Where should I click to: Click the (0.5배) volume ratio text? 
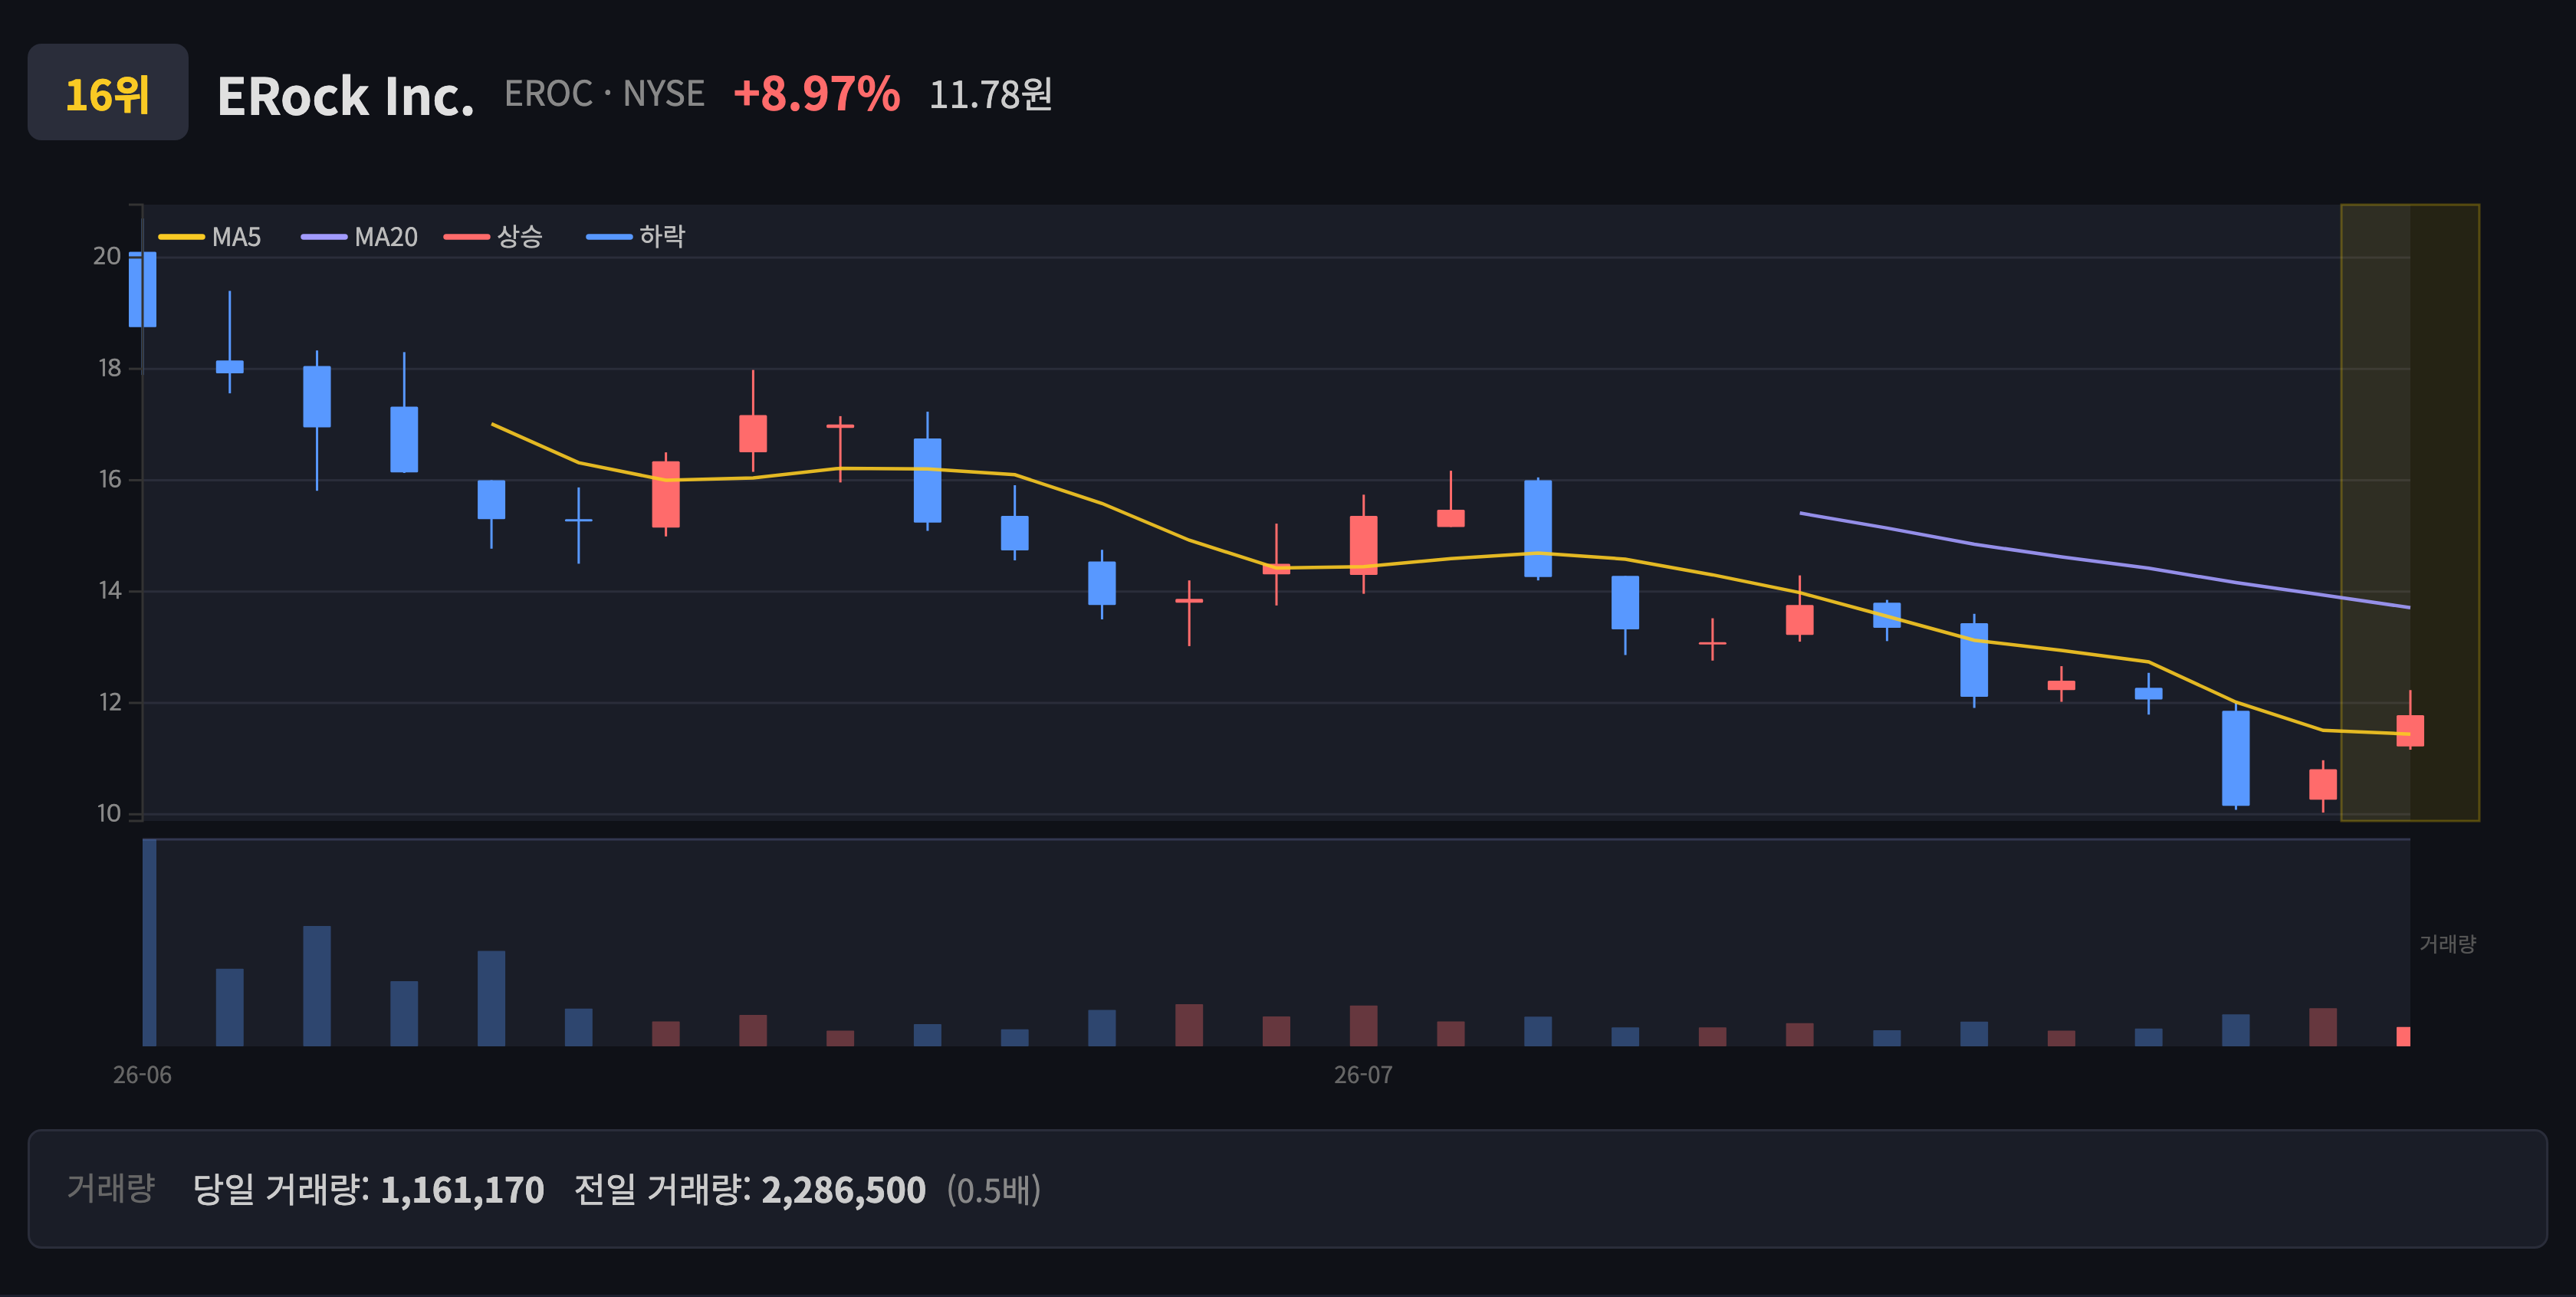tap(994, 1190)
